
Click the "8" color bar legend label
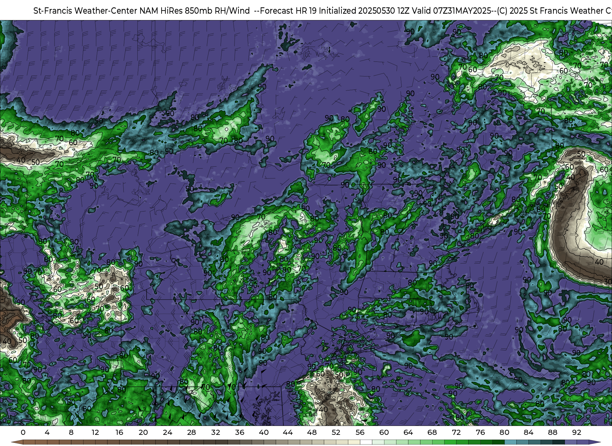tap(71, 432)
